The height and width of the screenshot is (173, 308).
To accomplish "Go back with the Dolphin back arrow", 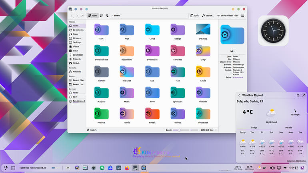I will [72, 16].
